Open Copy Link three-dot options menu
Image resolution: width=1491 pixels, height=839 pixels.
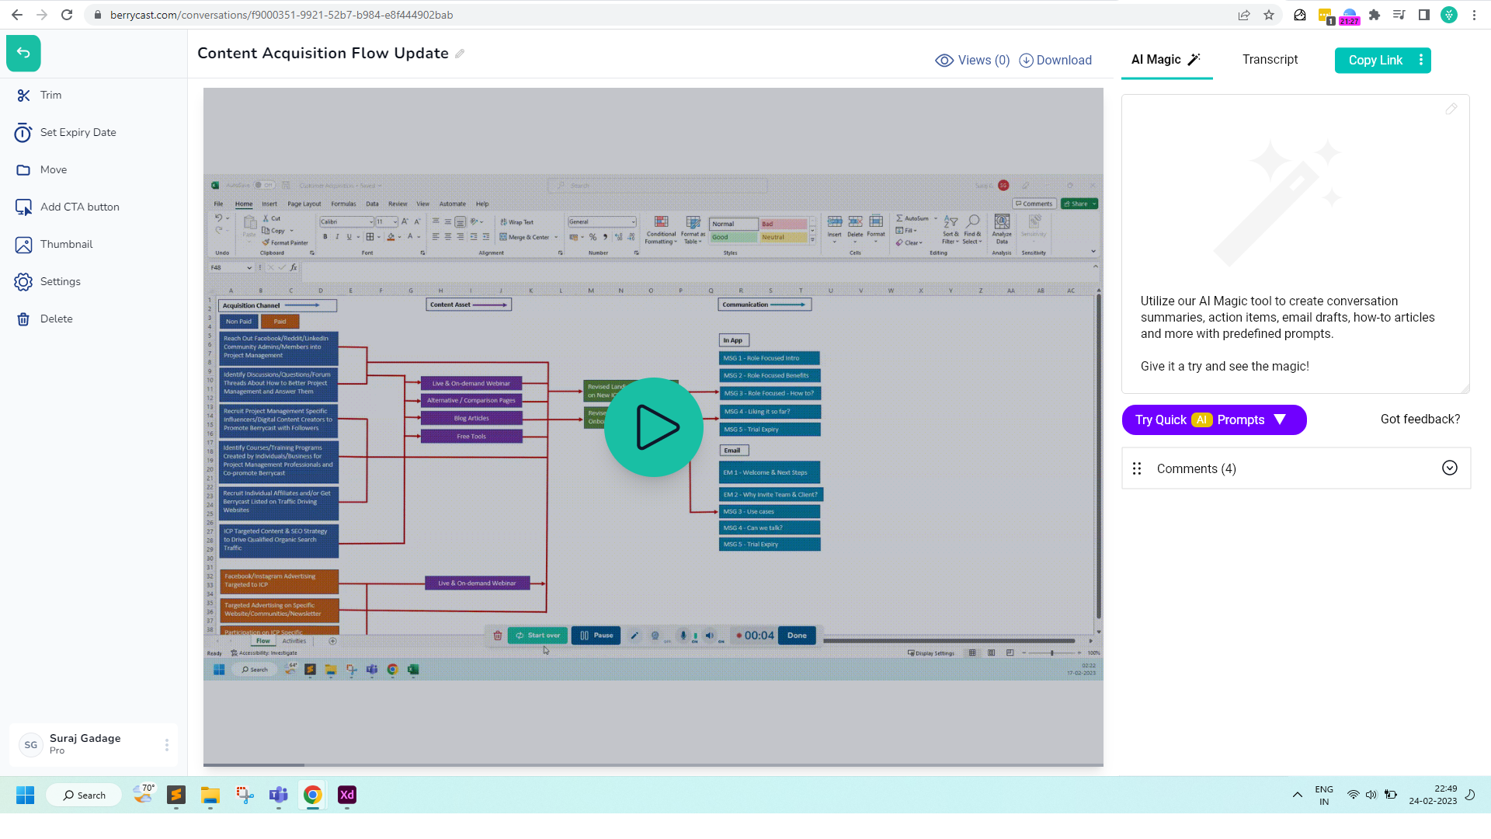1421,60
